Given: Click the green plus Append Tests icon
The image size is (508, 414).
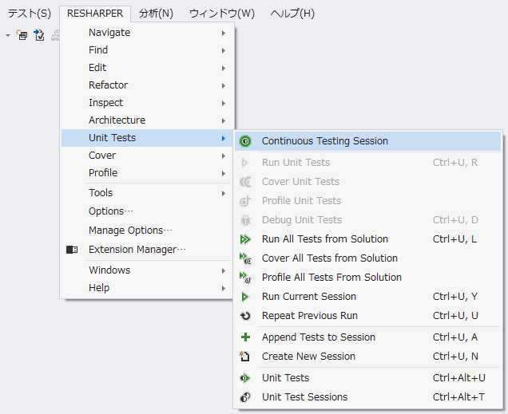Looking at the screenshot, I should (x=245, y=337).
